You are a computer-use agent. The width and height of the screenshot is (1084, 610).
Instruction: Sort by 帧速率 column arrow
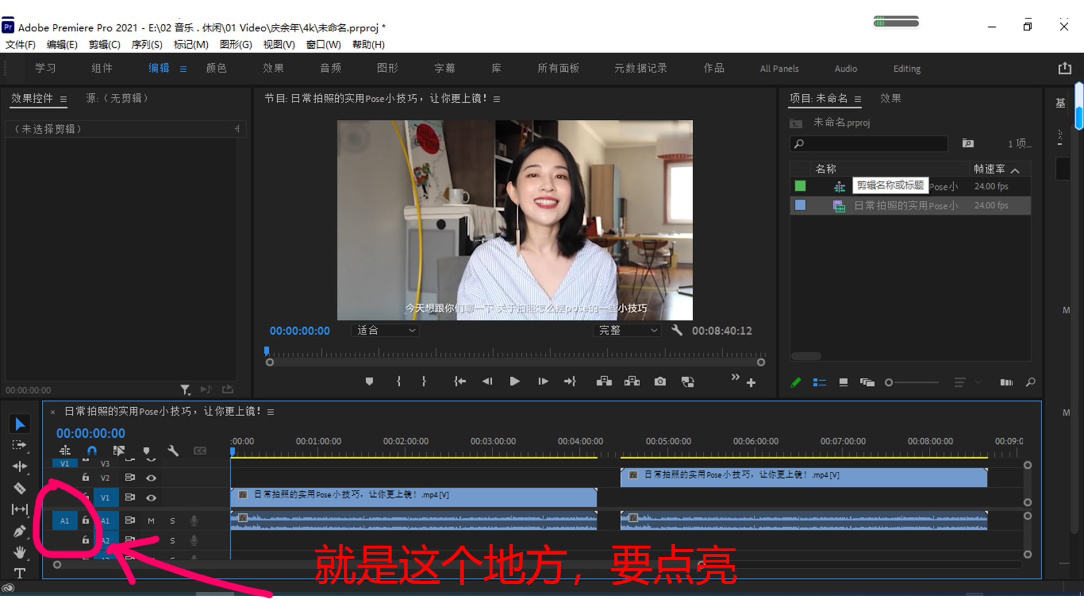(1015, 169)
